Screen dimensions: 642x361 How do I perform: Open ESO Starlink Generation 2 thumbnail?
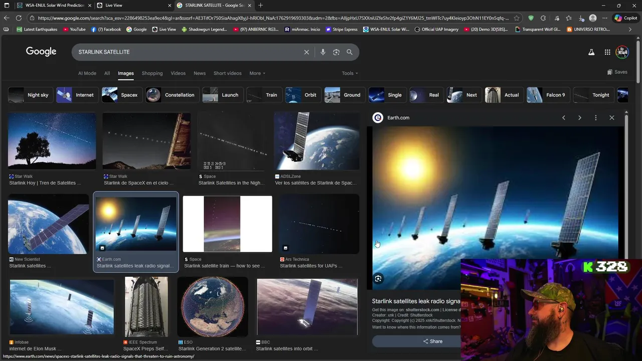(213, 306)
